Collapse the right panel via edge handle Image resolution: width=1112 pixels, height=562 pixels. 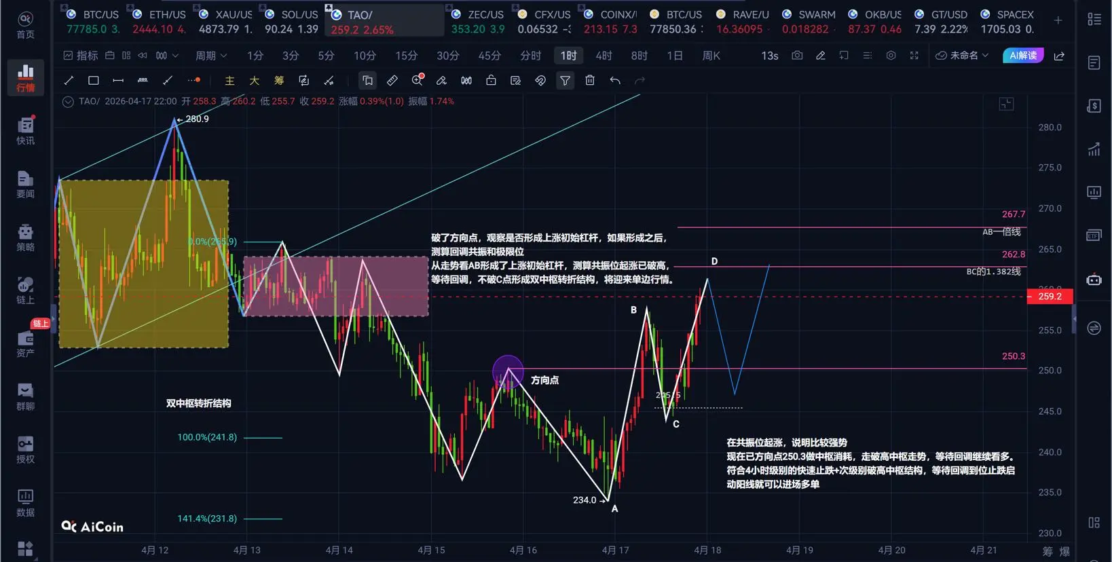(x=1074, y=319)
